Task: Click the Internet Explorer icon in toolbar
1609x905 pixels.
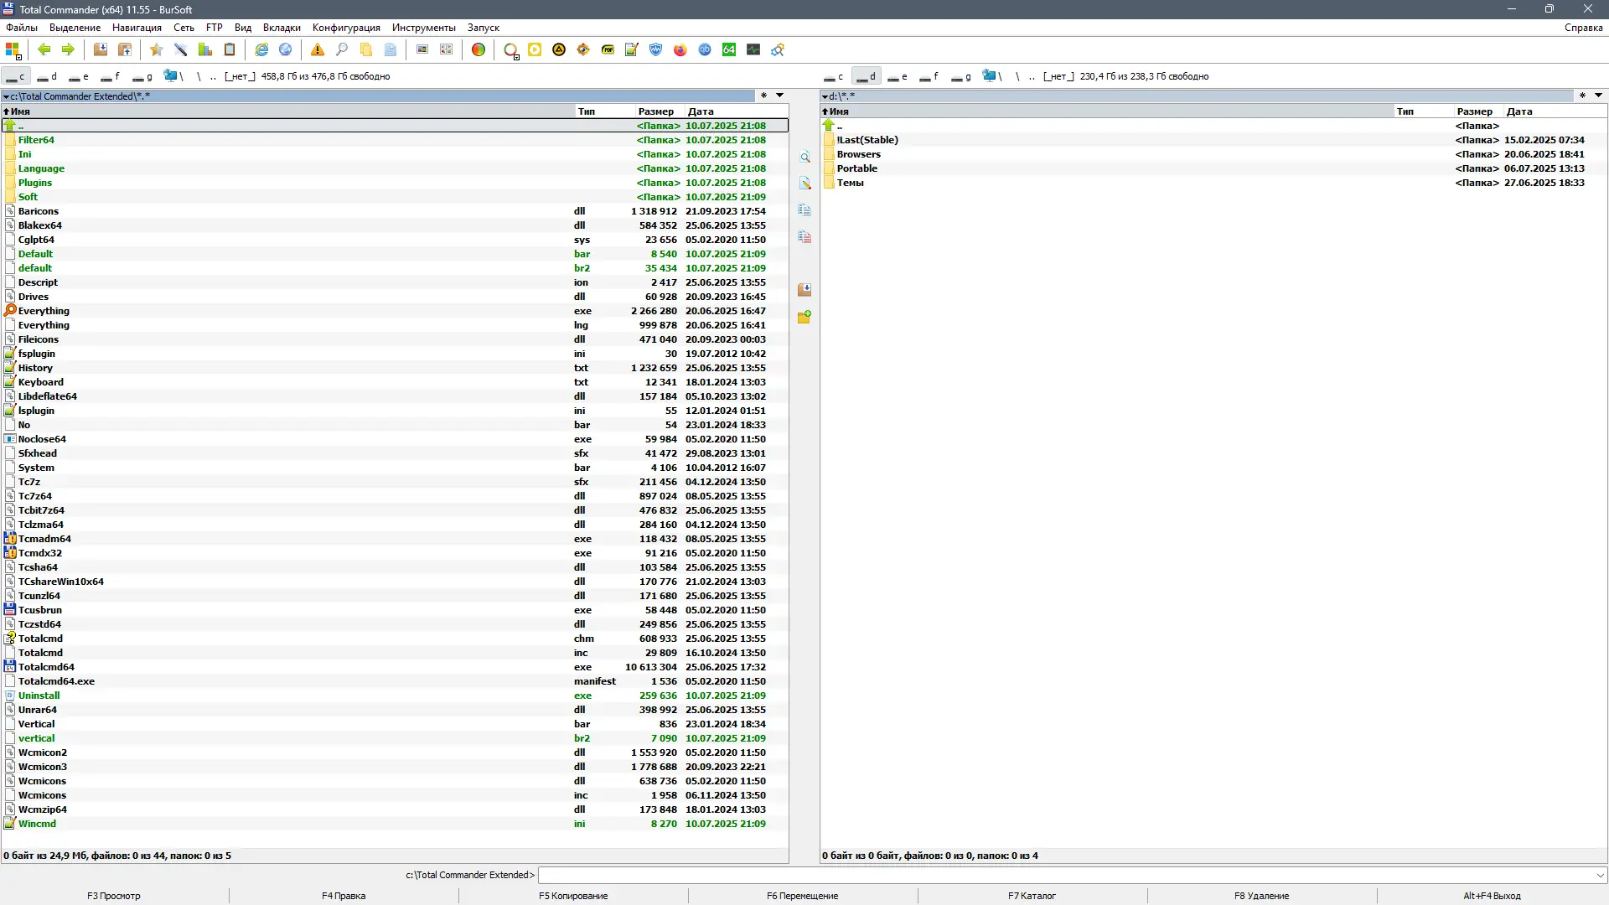Action: point(261,50)
